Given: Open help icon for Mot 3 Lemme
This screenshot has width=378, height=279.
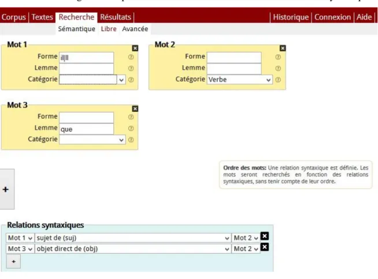Looking at the screenshot, I should (x=131, y=128).
